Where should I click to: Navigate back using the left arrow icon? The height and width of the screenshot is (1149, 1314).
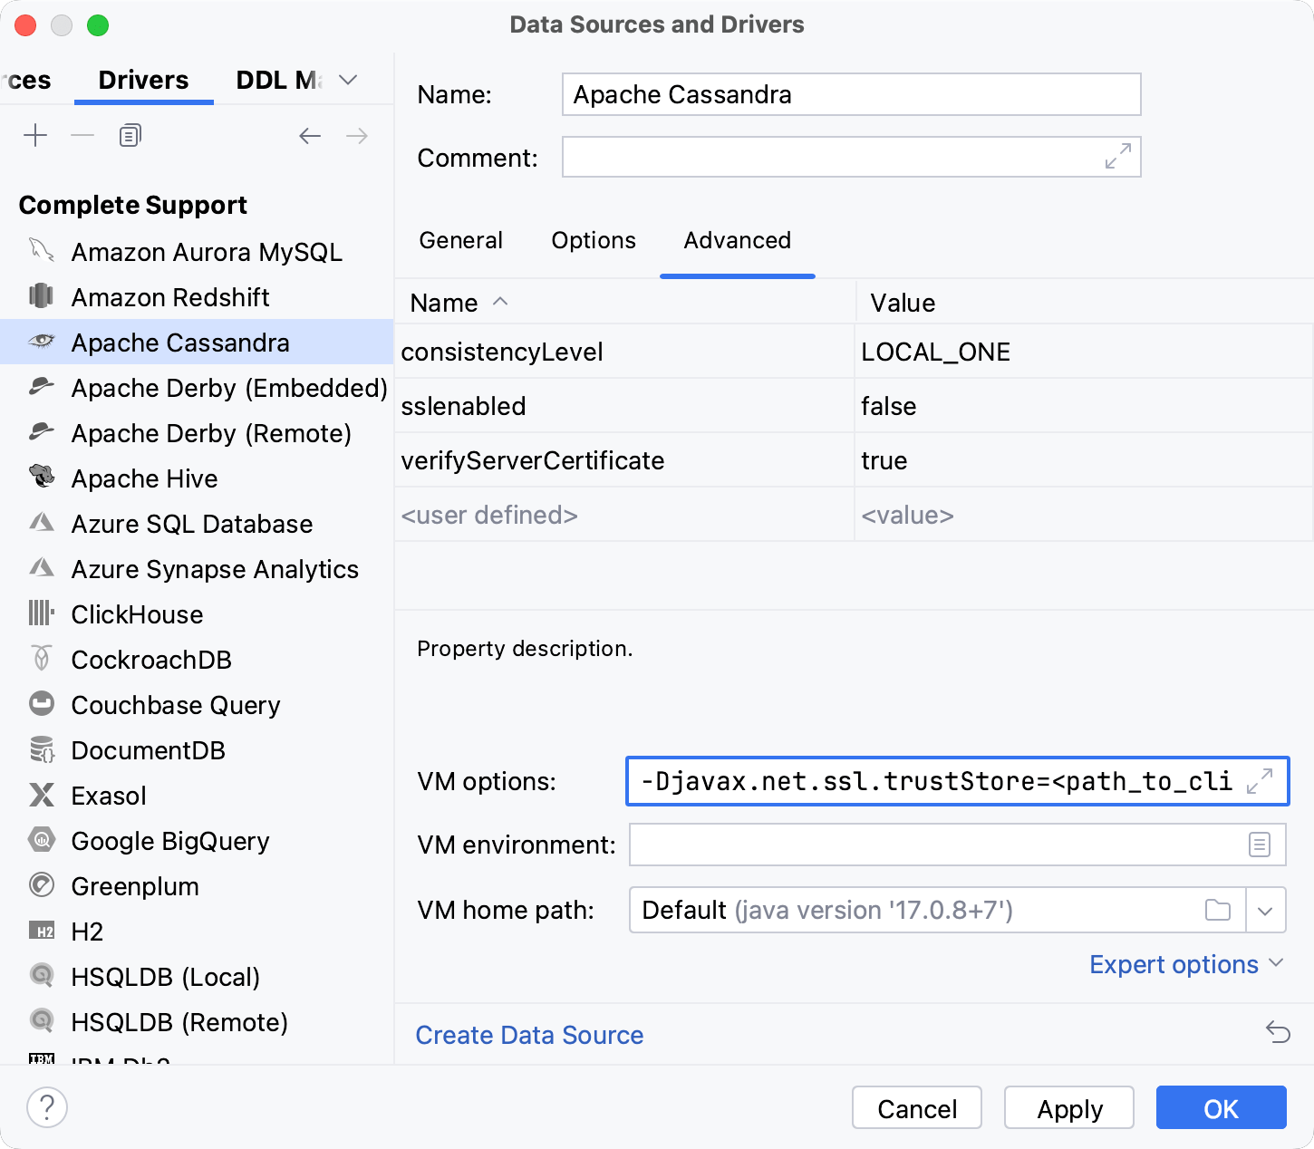[x=310, y=135]
